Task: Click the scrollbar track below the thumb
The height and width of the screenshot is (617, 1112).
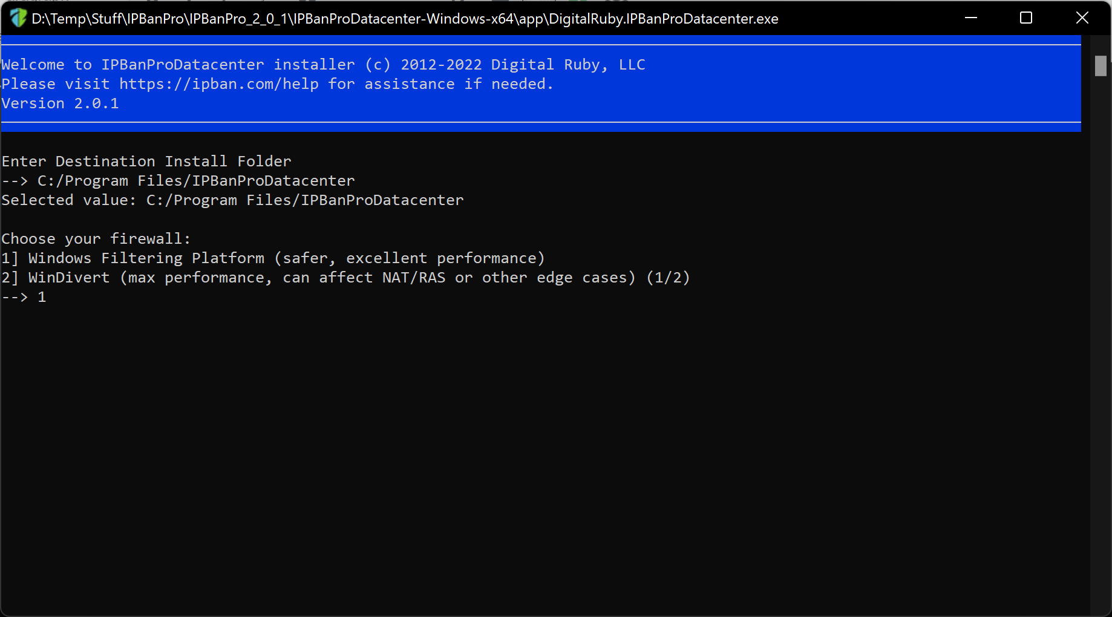Action: [1101, 345]
